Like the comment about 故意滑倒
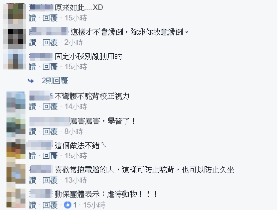Screen dimensions: 277x210 click(x=32, y=42)
